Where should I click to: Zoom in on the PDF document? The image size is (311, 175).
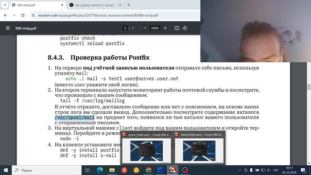(x=165, y=28)
